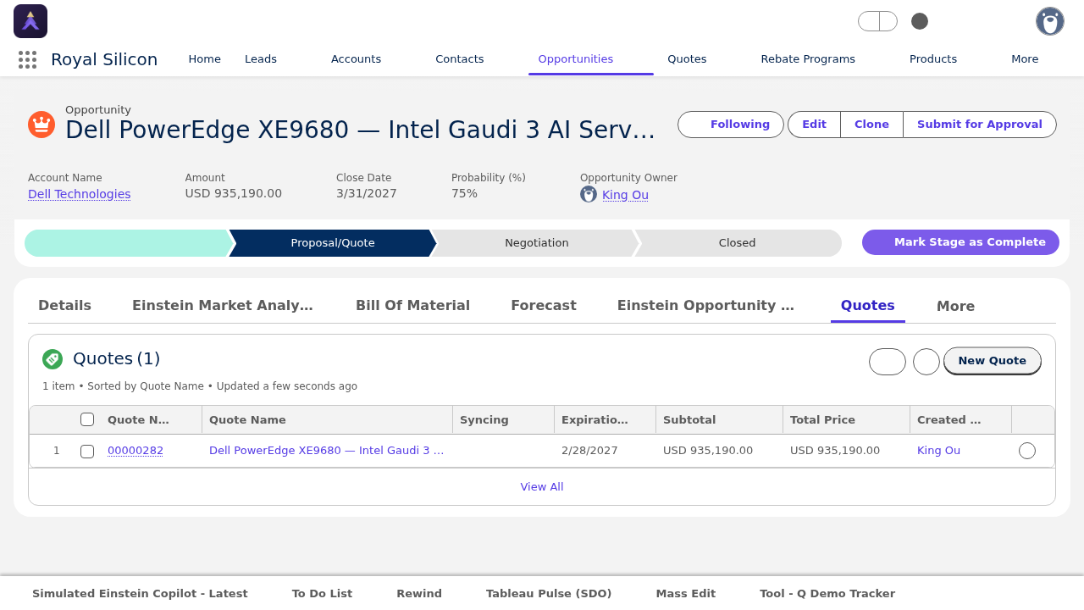Image resolution: width=1084 pixels, height=610 pixels.
Task: Show the Details record tab
Action: (x=64, y=306)
